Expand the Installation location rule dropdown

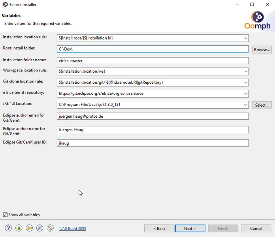pyautogui.click(x=245, y=38)
